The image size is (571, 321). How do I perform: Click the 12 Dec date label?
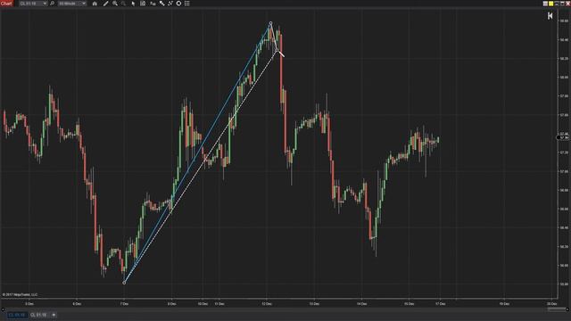pos(267,303)
